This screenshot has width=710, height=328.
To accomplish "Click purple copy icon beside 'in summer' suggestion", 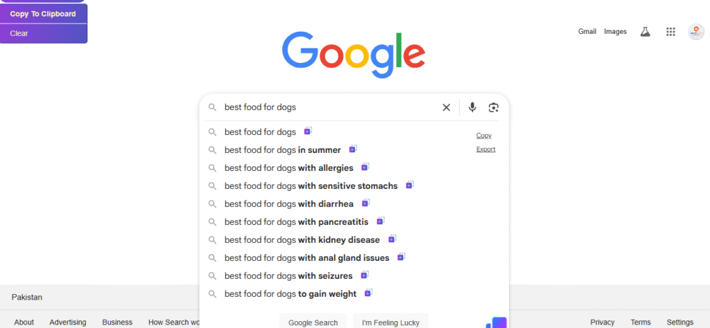I will 353,149.
